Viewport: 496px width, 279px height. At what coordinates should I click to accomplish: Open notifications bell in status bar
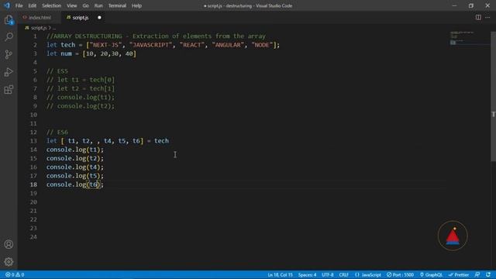(x=488, y=275)
